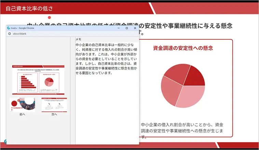Viewport: 259px width, 150px height.
Task: Close the Irusiru Chrome window
Action: [x=135, y=28]
